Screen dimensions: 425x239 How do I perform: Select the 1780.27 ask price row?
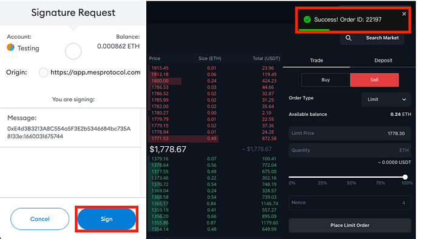coord(215,113)
